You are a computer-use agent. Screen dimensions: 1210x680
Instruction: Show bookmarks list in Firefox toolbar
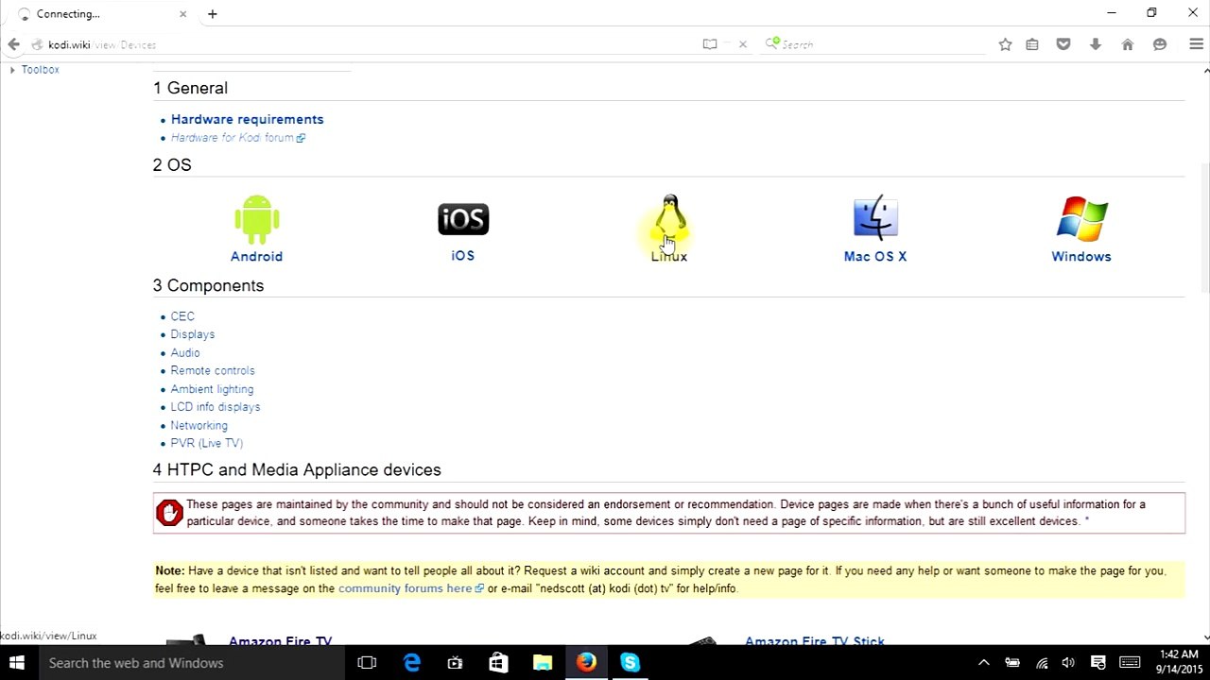pos(1032,44)
